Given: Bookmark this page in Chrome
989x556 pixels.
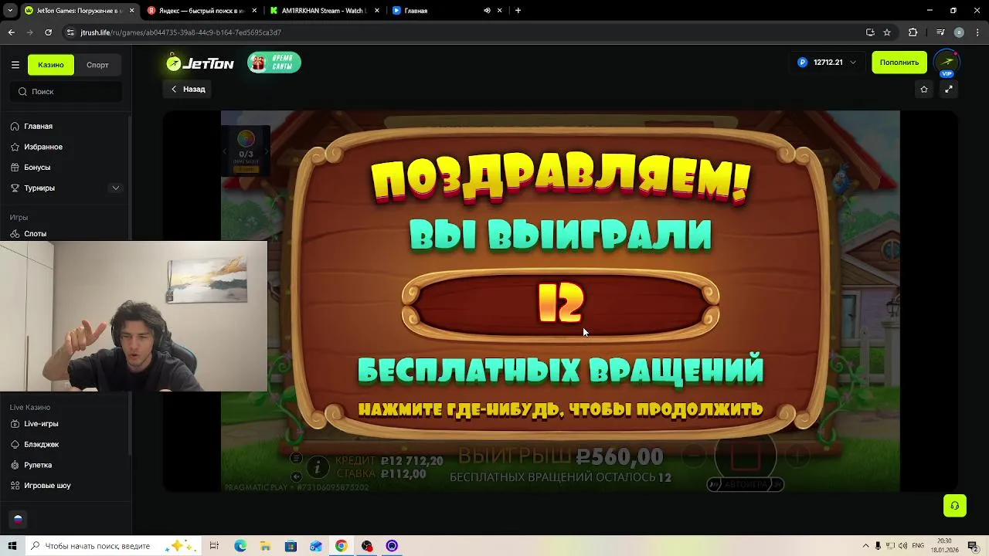Looking at the screenshot, I should 887,32.
